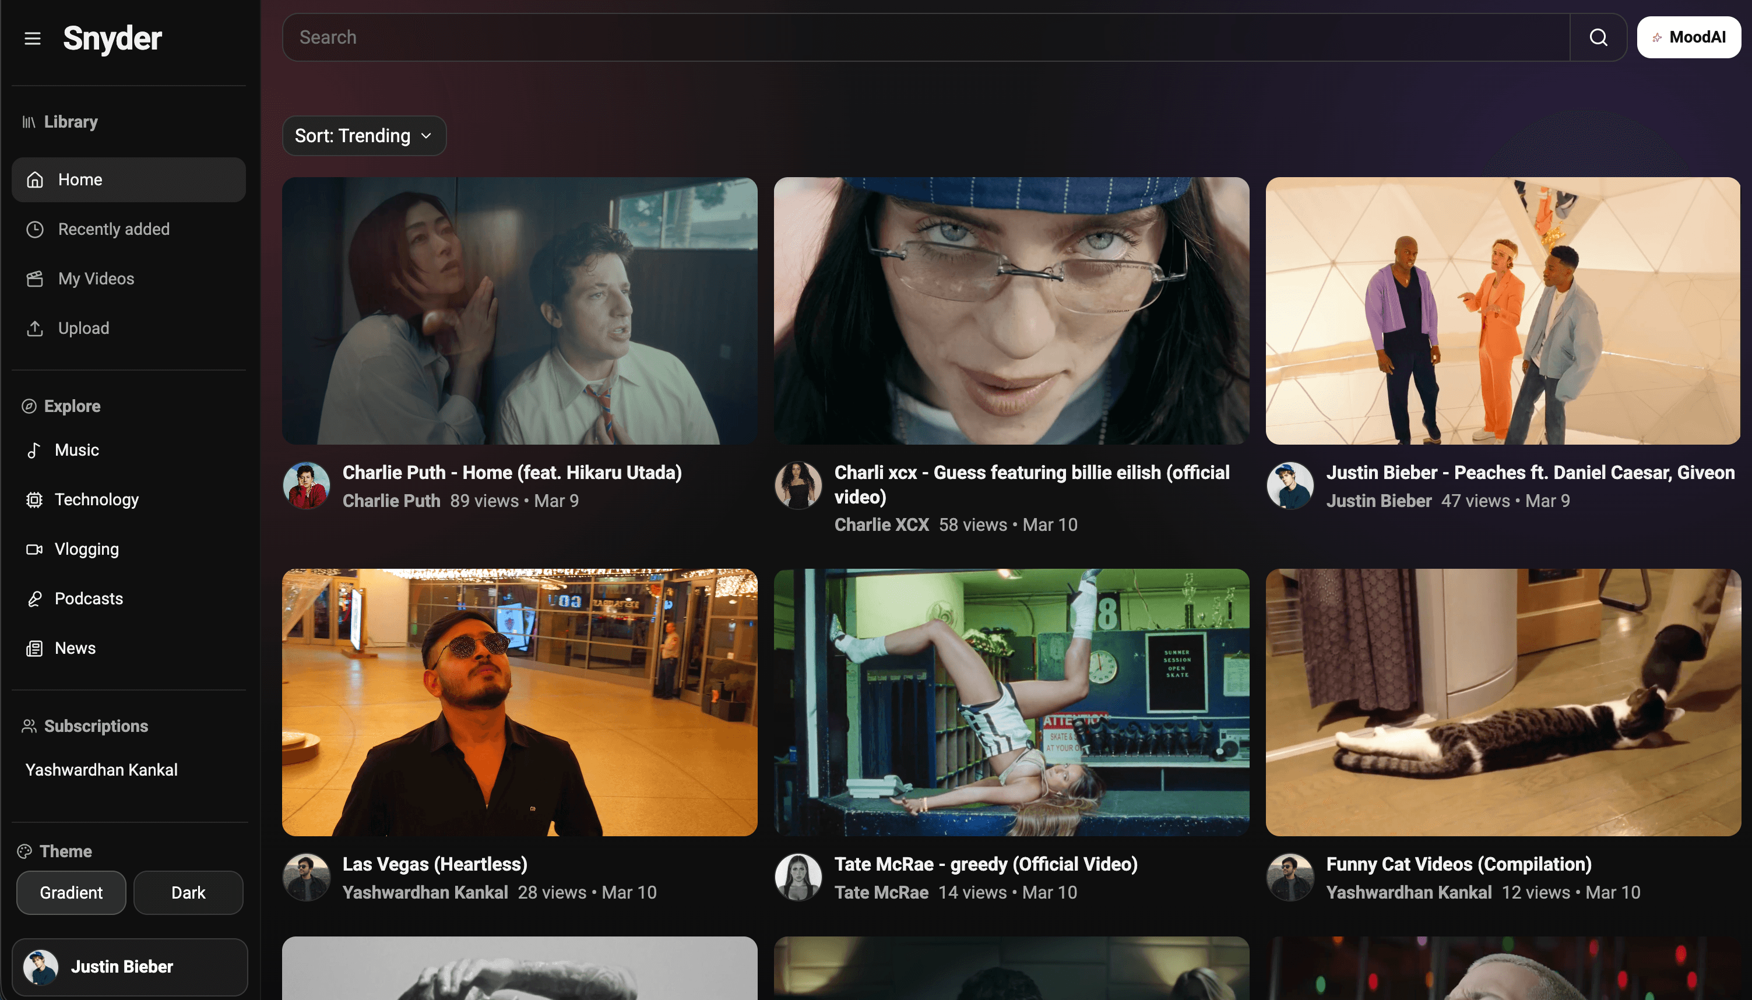Click avatar beside Funny Cat Videos
This screenshot has width=1752, height=1000.
(x=1290, y=877)
